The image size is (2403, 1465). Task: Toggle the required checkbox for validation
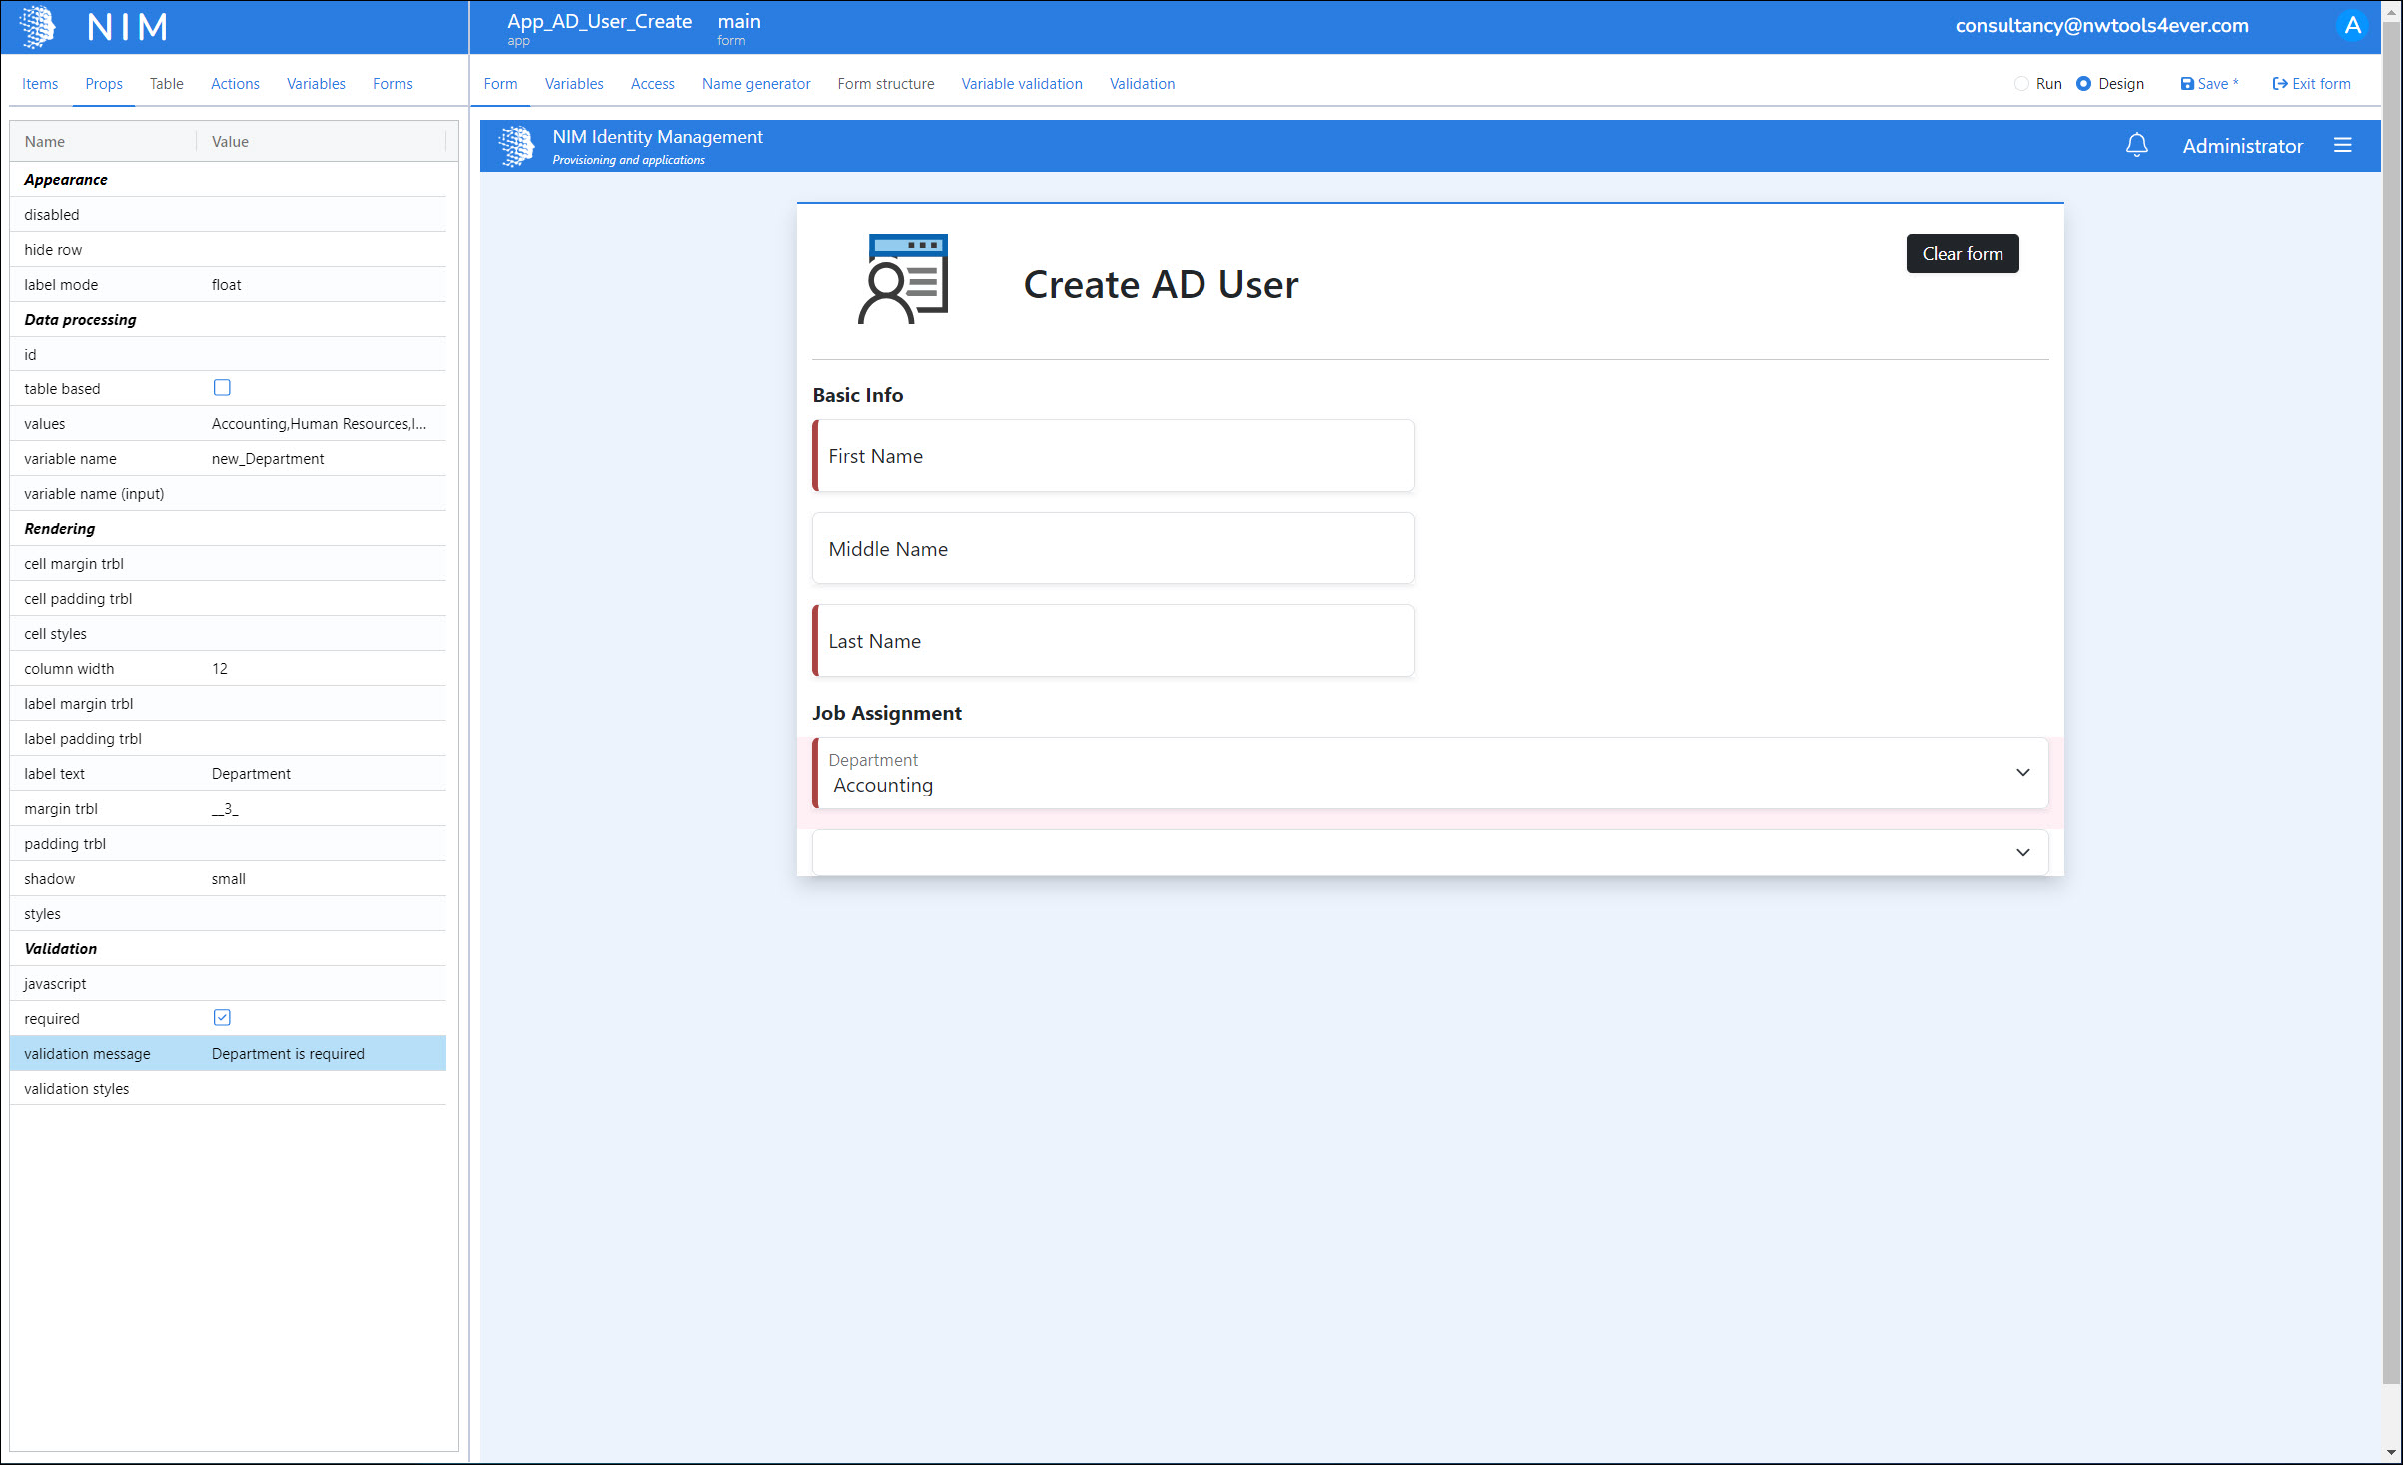(x=222, y=1016)
